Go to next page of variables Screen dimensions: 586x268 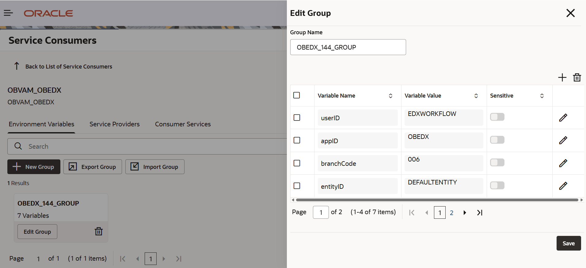coord(465,213)
